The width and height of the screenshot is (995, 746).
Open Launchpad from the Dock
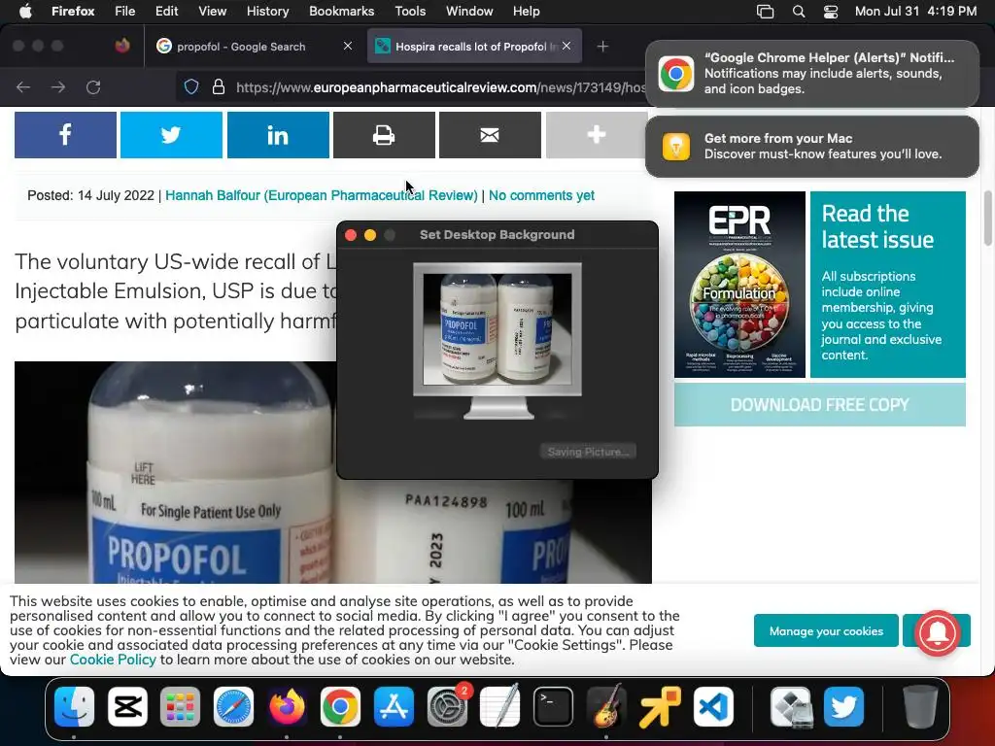tap(180, 706)
